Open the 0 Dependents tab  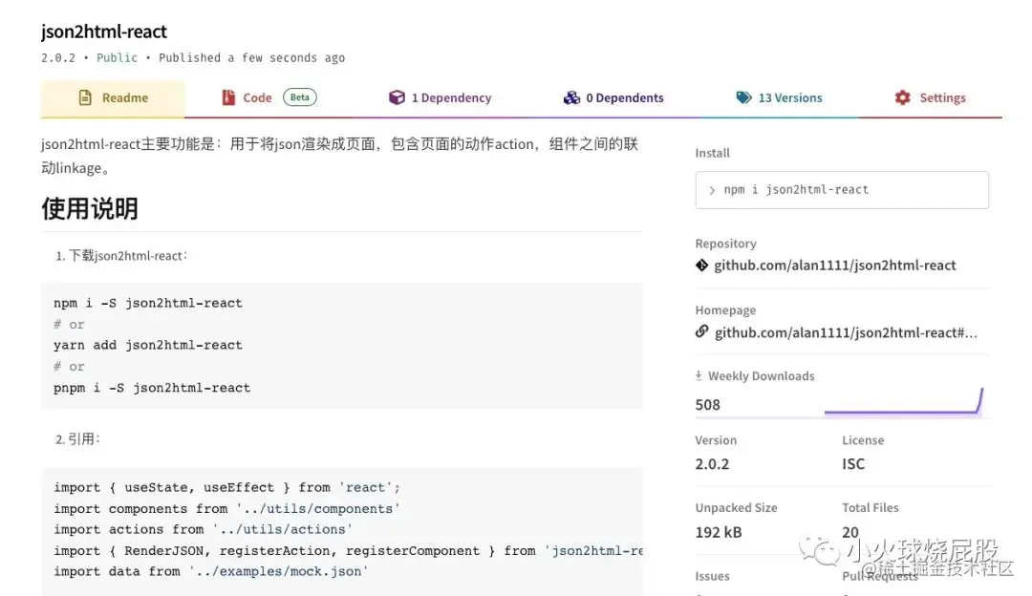(x=613, y=98)
